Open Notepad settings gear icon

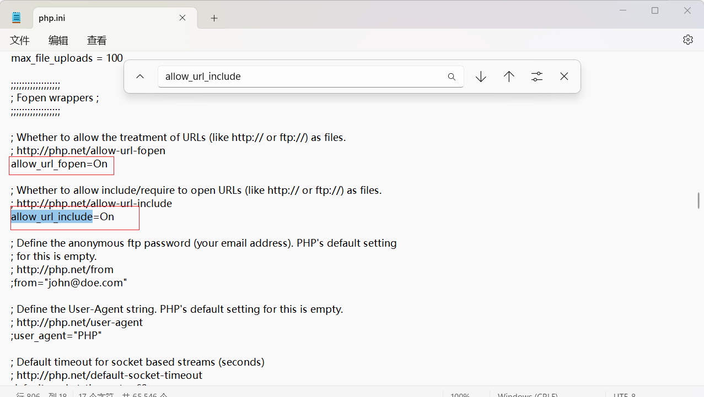[x=687, y=40]
